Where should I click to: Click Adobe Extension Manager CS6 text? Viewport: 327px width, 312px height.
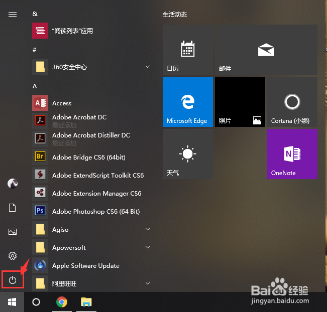coord(96,194)
